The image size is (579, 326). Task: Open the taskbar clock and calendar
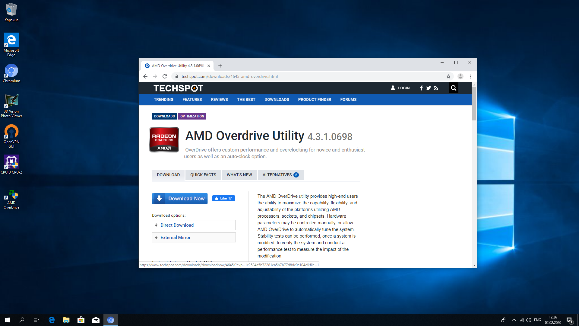pos(553,320)
